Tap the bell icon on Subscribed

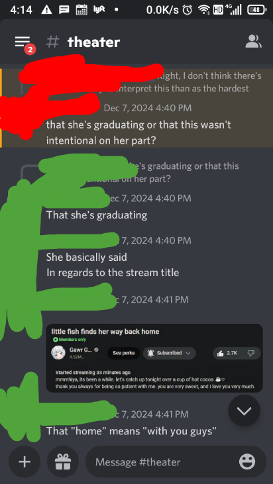[x=150, y=353]
